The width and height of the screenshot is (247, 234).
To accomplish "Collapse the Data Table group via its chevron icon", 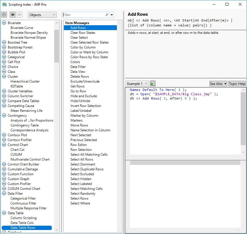I will [4, 213].
